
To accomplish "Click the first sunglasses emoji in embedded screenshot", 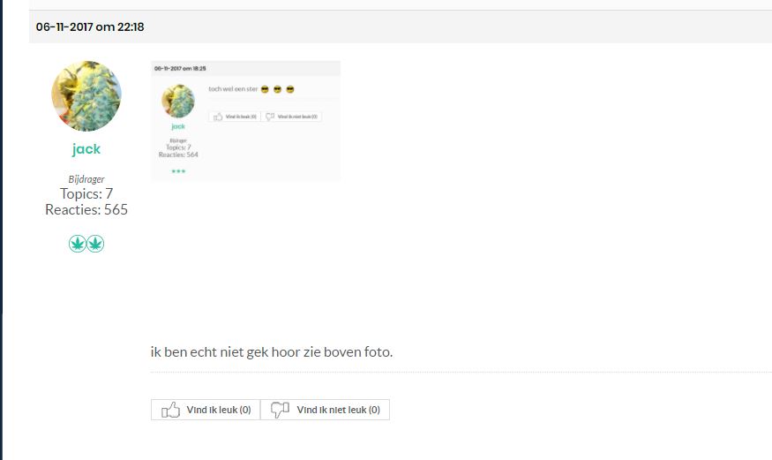I will tap(265, 89).
